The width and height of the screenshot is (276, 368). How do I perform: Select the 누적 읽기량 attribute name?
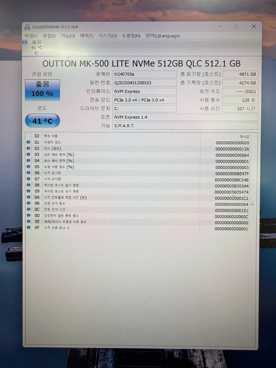(x=52, y=173)
